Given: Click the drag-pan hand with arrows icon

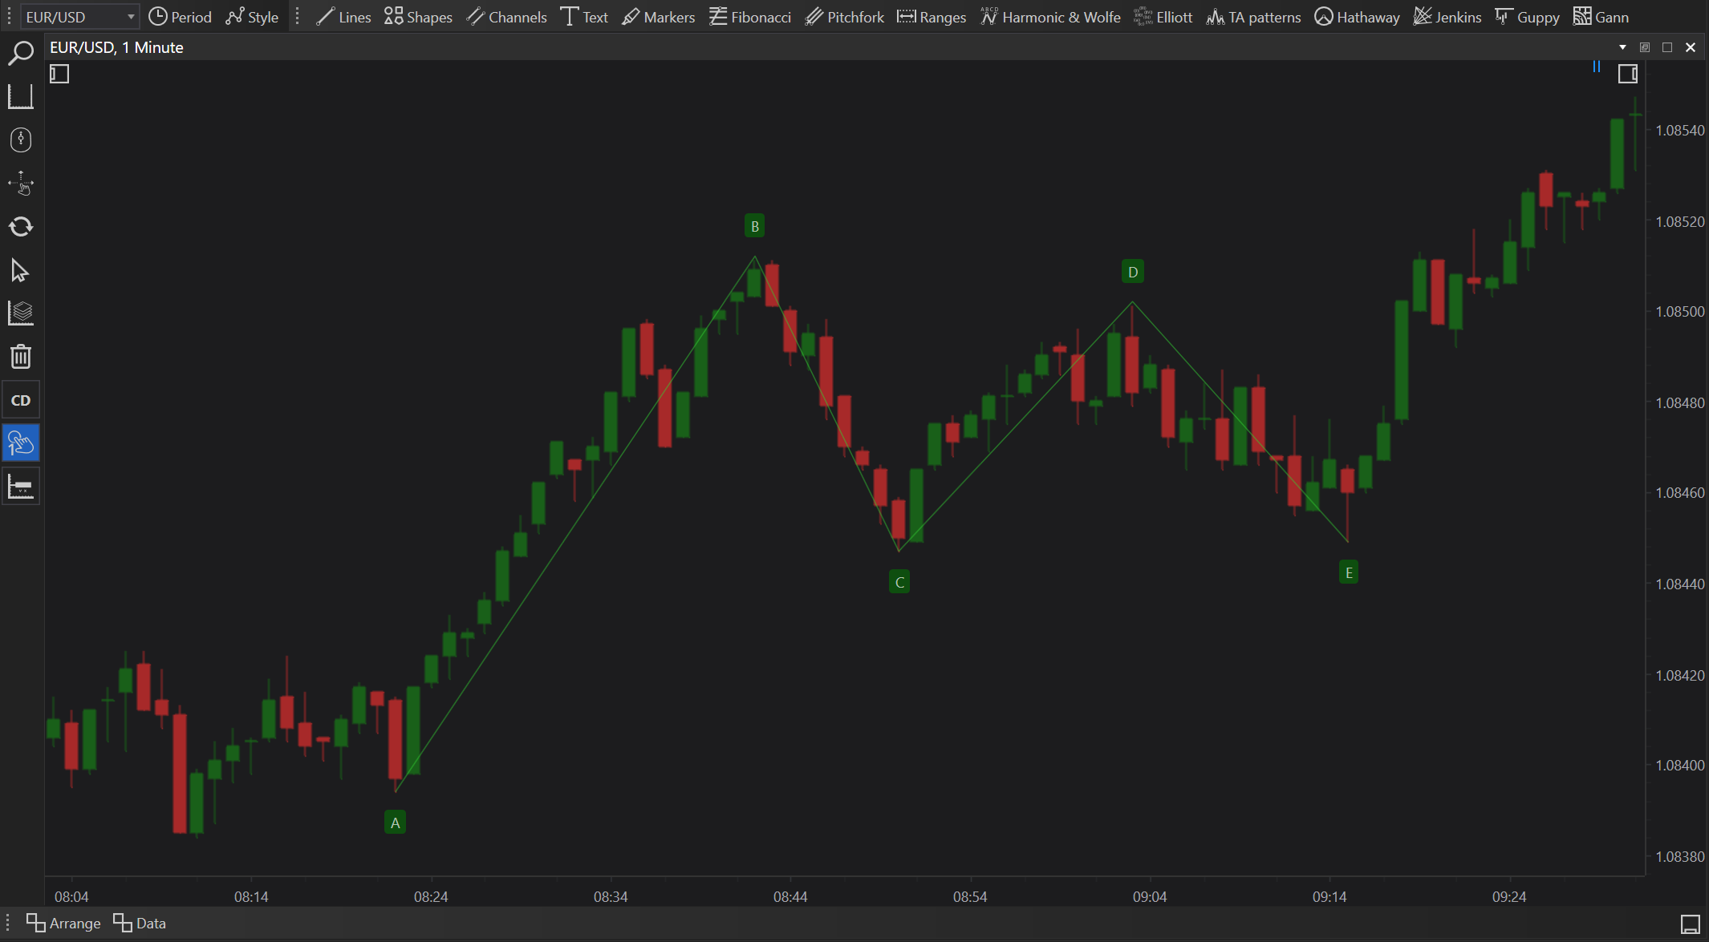Looking at the screenshot, I should point(20,184).
